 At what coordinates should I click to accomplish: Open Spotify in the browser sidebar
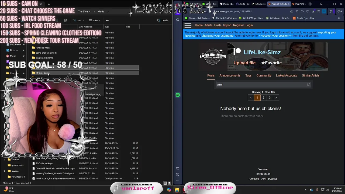178,95
